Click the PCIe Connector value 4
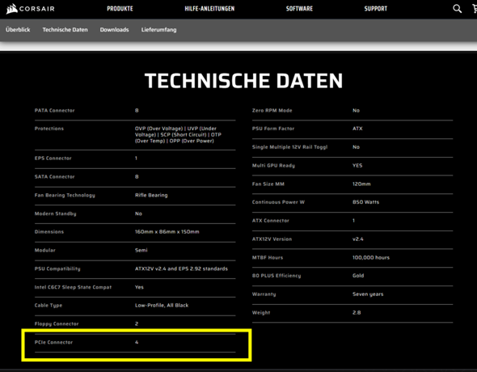Image resolution: width=477 pixels, height=372 pixels. point(137,342)
